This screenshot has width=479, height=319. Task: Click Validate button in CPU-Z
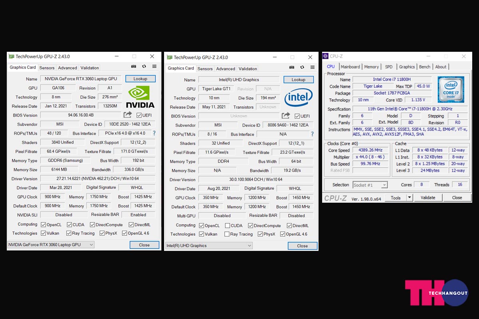[x=428, y=198]
